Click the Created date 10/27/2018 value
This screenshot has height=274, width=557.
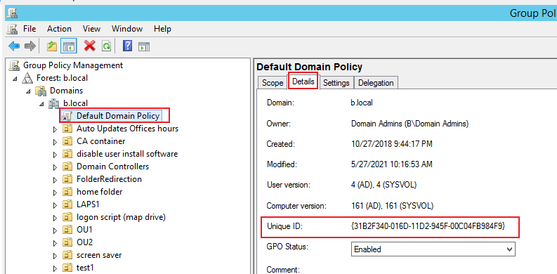pos(391,144)
